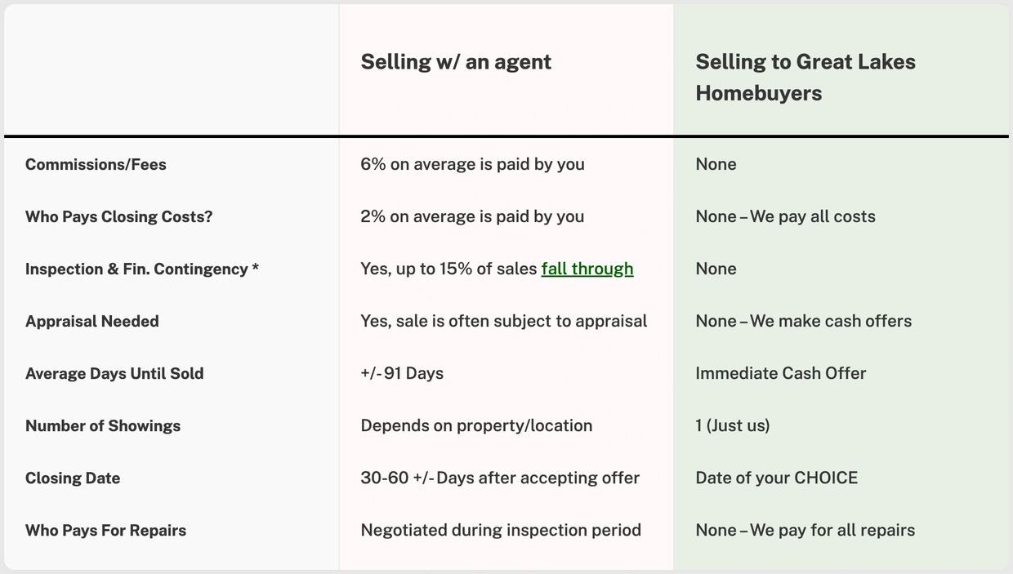Screen dimensions: 1013x574
Task: Click the "Average Days Until Sold" label
Action: click(114, 373)
